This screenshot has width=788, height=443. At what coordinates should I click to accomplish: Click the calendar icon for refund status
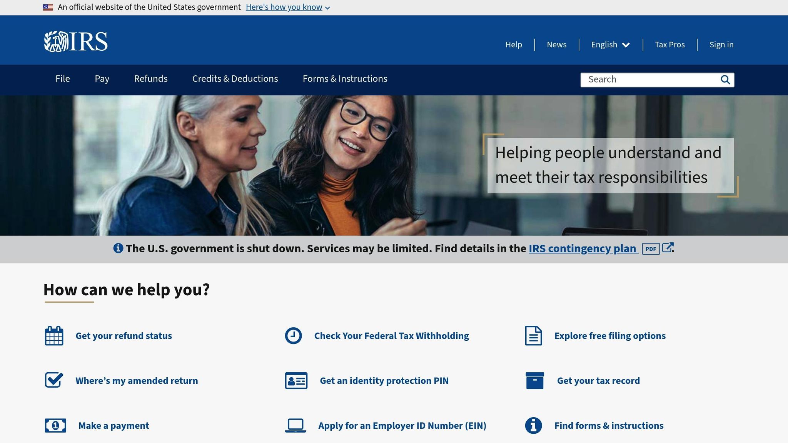coord(54,336)
